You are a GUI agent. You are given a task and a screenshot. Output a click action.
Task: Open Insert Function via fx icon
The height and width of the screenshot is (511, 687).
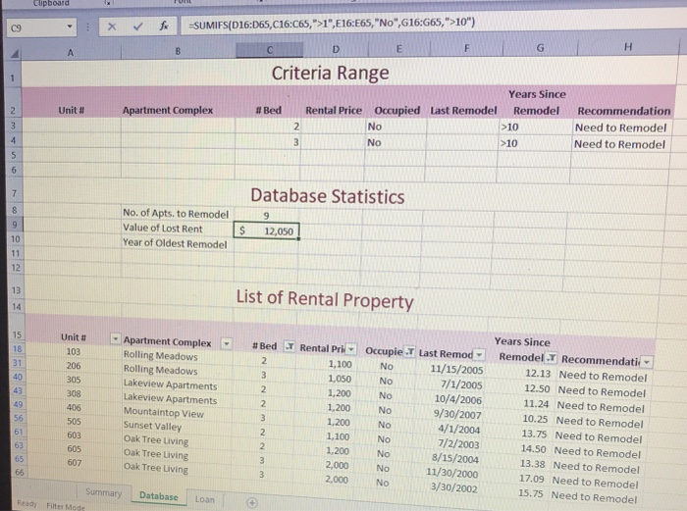164,26
